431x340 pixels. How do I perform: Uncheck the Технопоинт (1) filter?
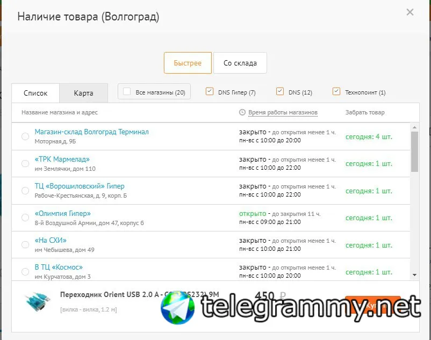pyautogui.click(x=336, y=91)
